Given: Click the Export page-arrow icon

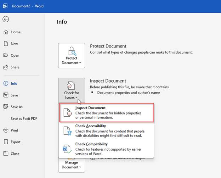Looking at the screenshot, I should (6, 142).
